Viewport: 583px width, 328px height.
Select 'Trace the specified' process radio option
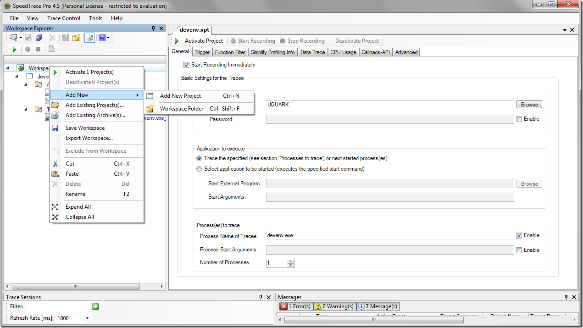199,158
